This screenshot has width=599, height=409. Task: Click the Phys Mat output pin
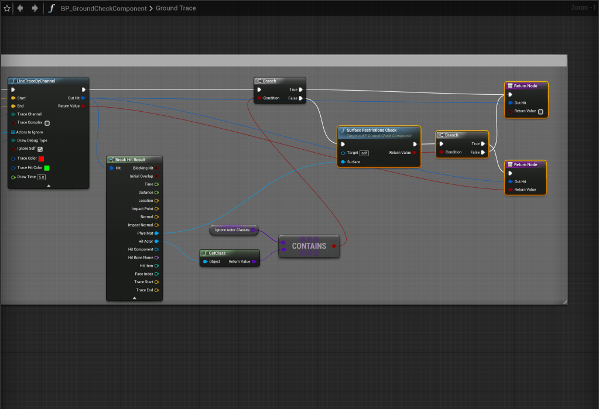[156, 233]
